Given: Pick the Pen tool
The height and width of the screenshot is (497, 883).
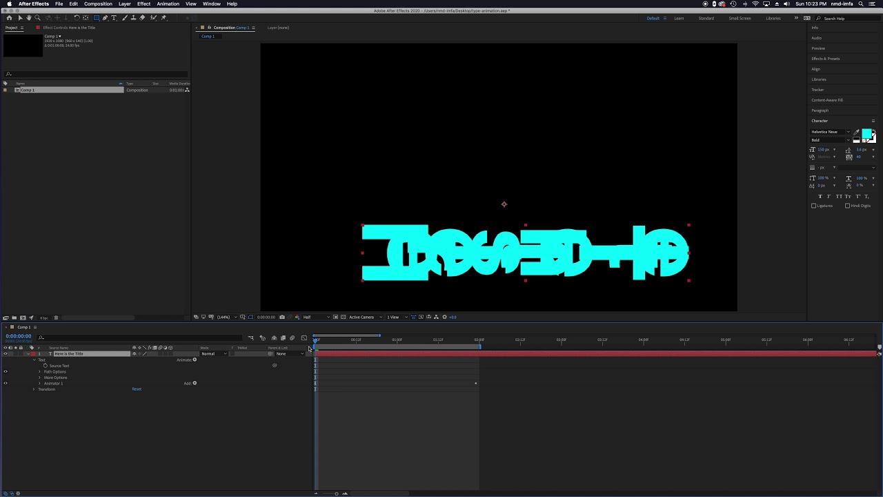Looking at the screenshot, I should pos(106,18).
